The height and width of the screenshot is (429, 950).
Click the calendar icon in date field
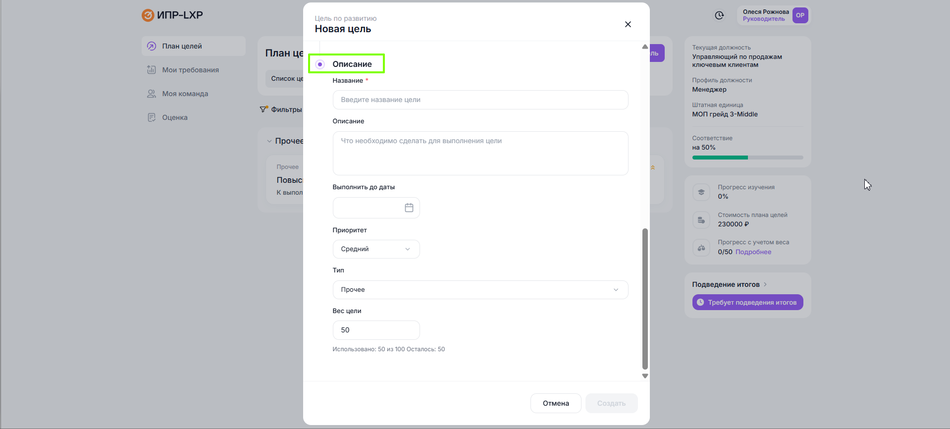click(x=409, y=208)
